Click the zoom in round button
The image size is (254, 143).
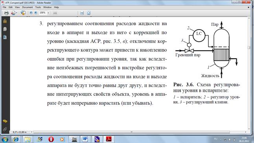pyautogui.click(x=36, y=13)
